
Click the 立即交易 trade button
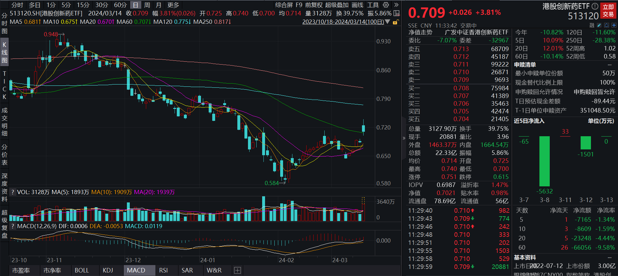(608, 11)
